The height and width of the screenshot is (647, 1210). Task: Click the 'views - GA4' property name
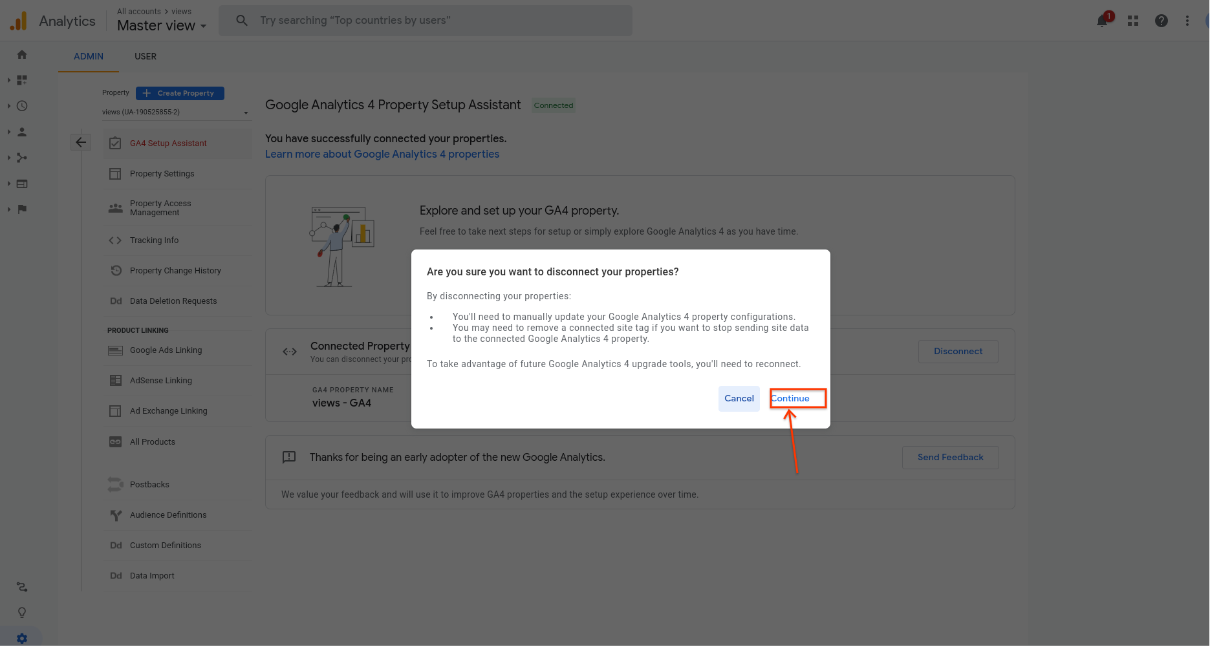(x=341, y=403)
